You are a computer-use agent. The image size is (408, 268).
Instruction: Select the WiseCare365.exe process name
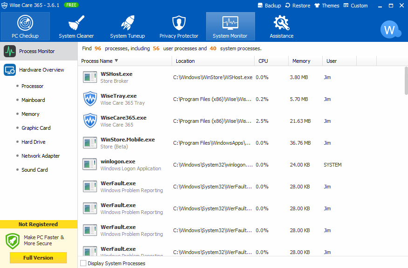click(x=124, y=118)
